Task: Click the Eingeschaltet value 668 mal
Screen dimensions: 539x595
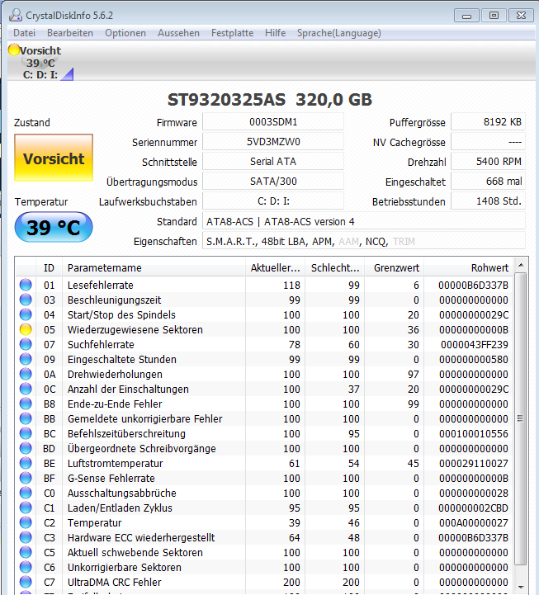Action: click(x=488, y=181)
